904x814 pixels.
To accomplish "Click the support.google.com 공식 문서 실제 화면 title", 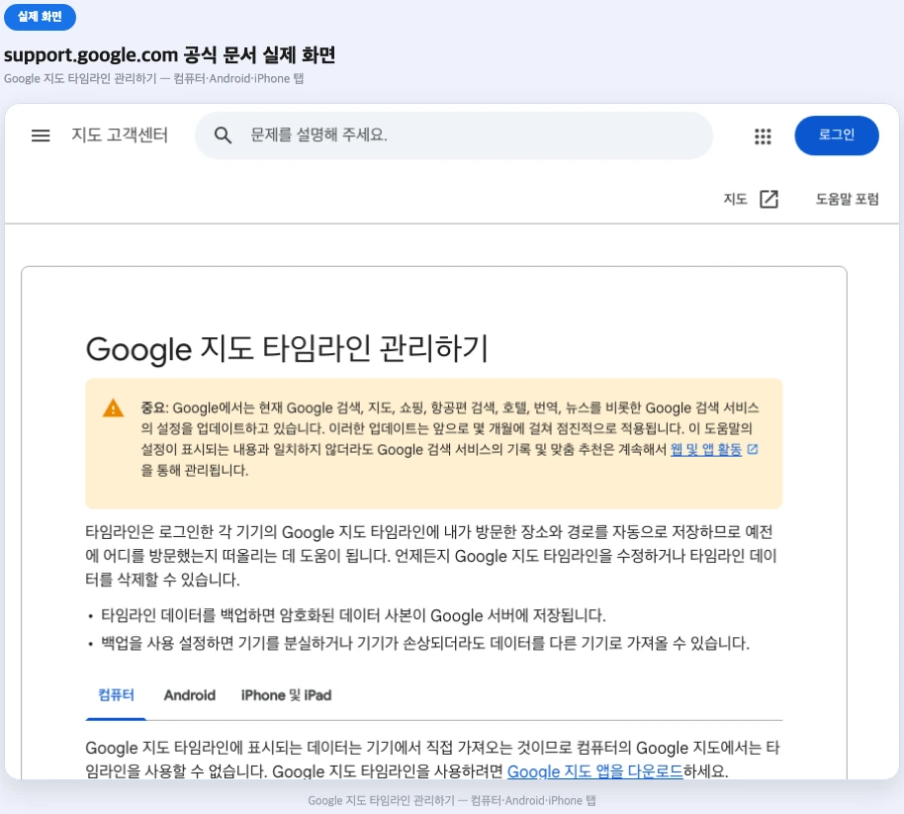I will coord(169,54).
